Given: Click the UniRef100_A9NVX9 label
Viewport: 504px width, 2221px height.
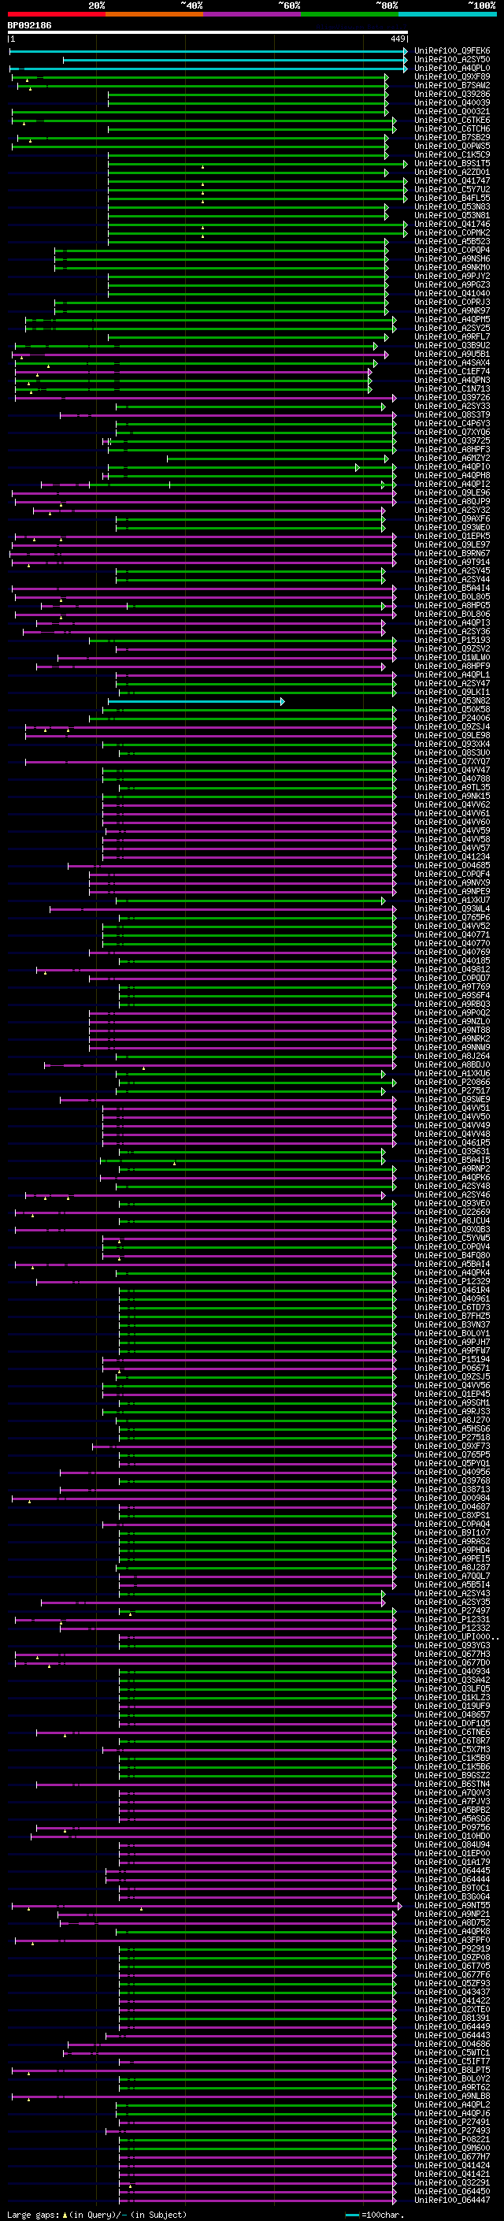Looking at the screenshot, I should tap(451, 883).
